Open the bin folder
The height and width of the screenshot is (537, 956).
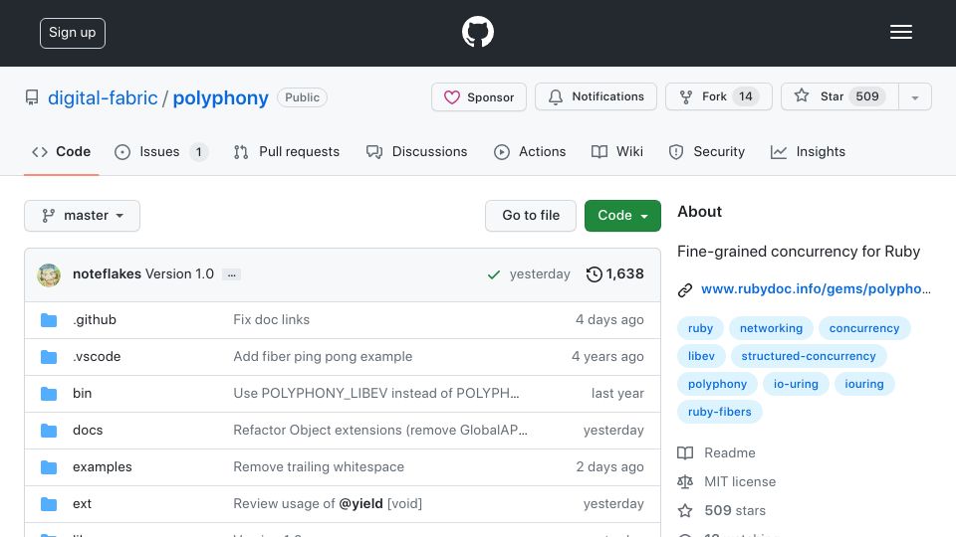click(x=83, y=394)
